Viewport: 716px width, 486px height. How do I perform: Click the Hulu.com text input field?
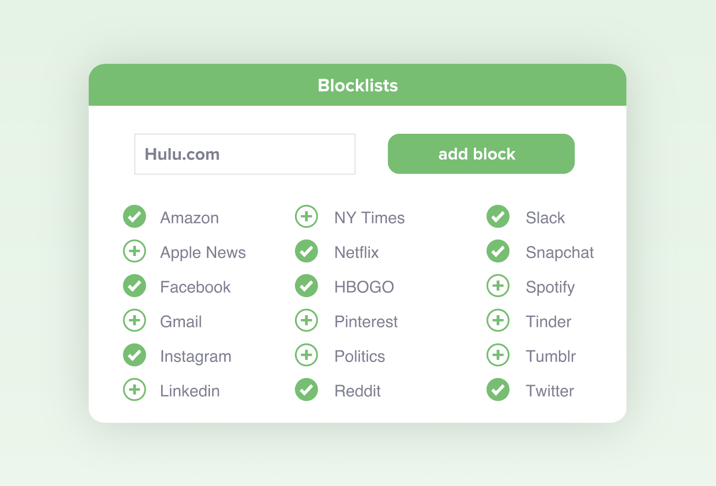point(244,154)
